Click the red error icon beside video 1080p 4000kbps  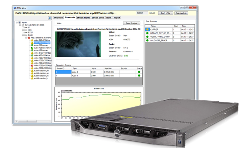[32, 65]
